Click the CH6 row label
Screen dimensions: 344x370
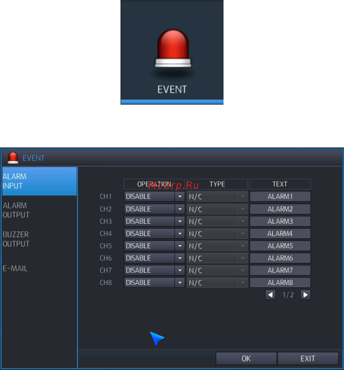tap(106, 258)
